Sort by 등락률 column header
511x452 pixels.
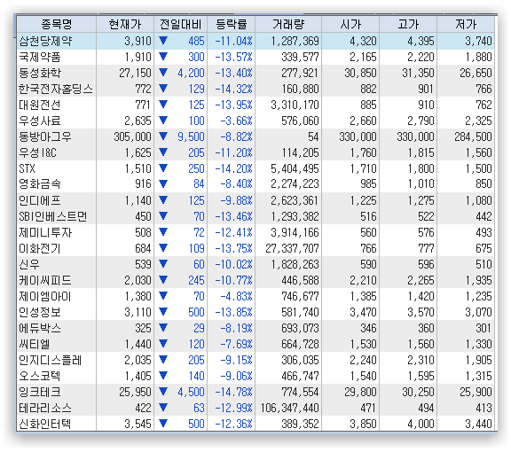(x=232, y=25)
